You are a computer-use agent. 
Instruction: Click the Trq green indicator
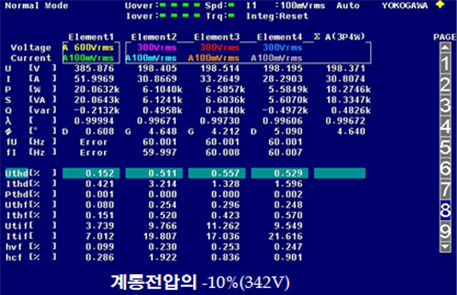coord(231,15)
